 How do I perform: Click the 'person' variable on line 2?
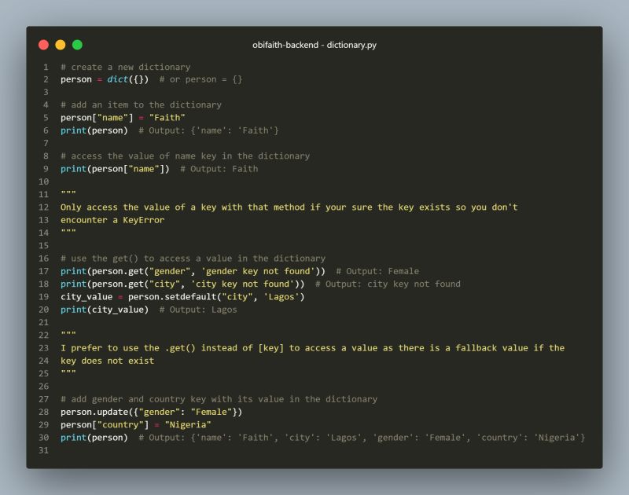pos(76,79)
